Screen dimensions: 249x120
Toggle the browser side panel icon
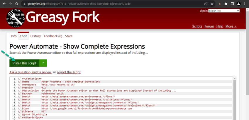point(232,4)
